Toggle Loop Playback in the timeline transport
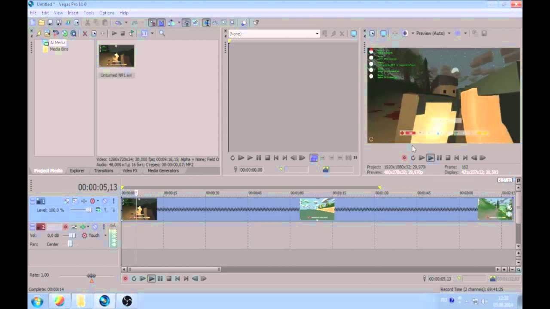 (134, 279)
